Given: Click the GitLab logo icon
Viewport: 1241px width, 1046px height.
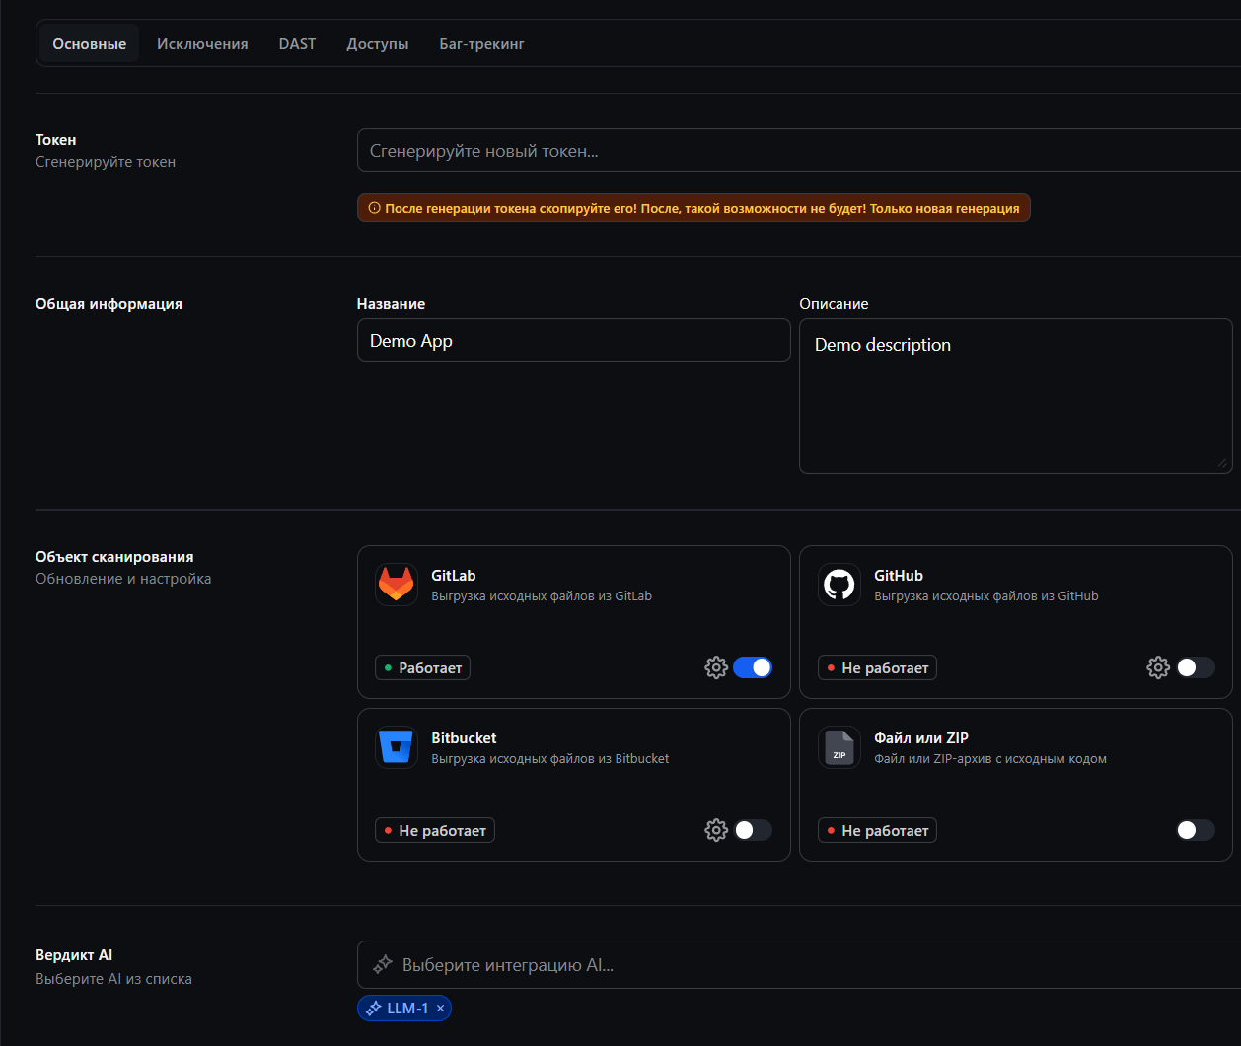Looking at the screenshot, I should click(397, 585).
